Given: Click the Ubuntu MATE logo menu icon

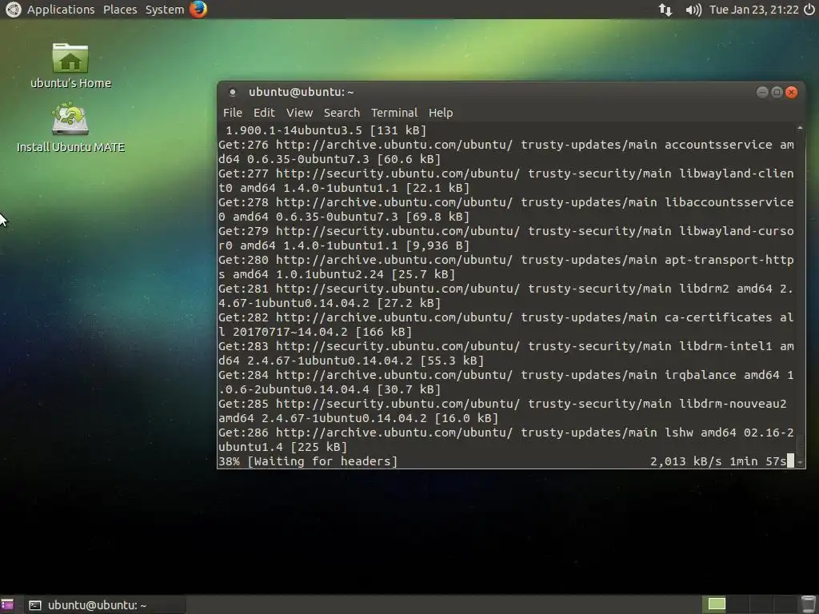Looking at the screenshot, I should [13, 10].
